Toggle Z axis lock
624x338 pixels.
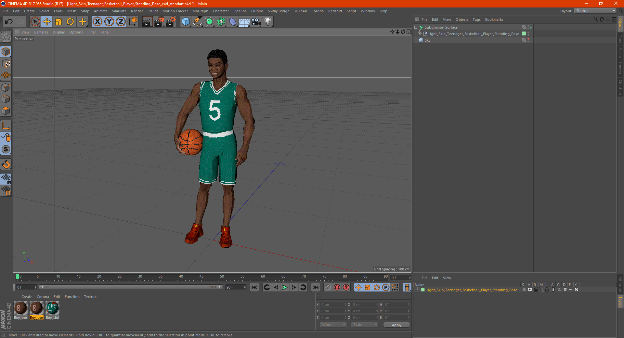tap(121, 22)
